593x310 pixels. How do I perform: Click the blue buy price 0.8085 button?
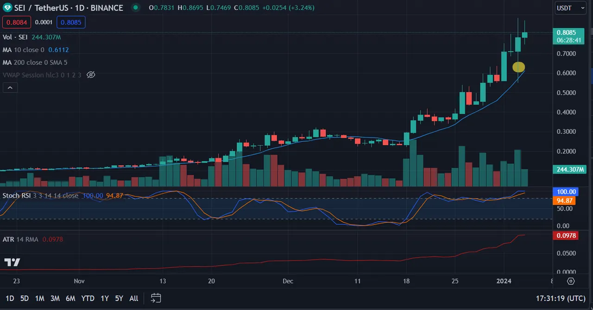(x=71, y=22)
